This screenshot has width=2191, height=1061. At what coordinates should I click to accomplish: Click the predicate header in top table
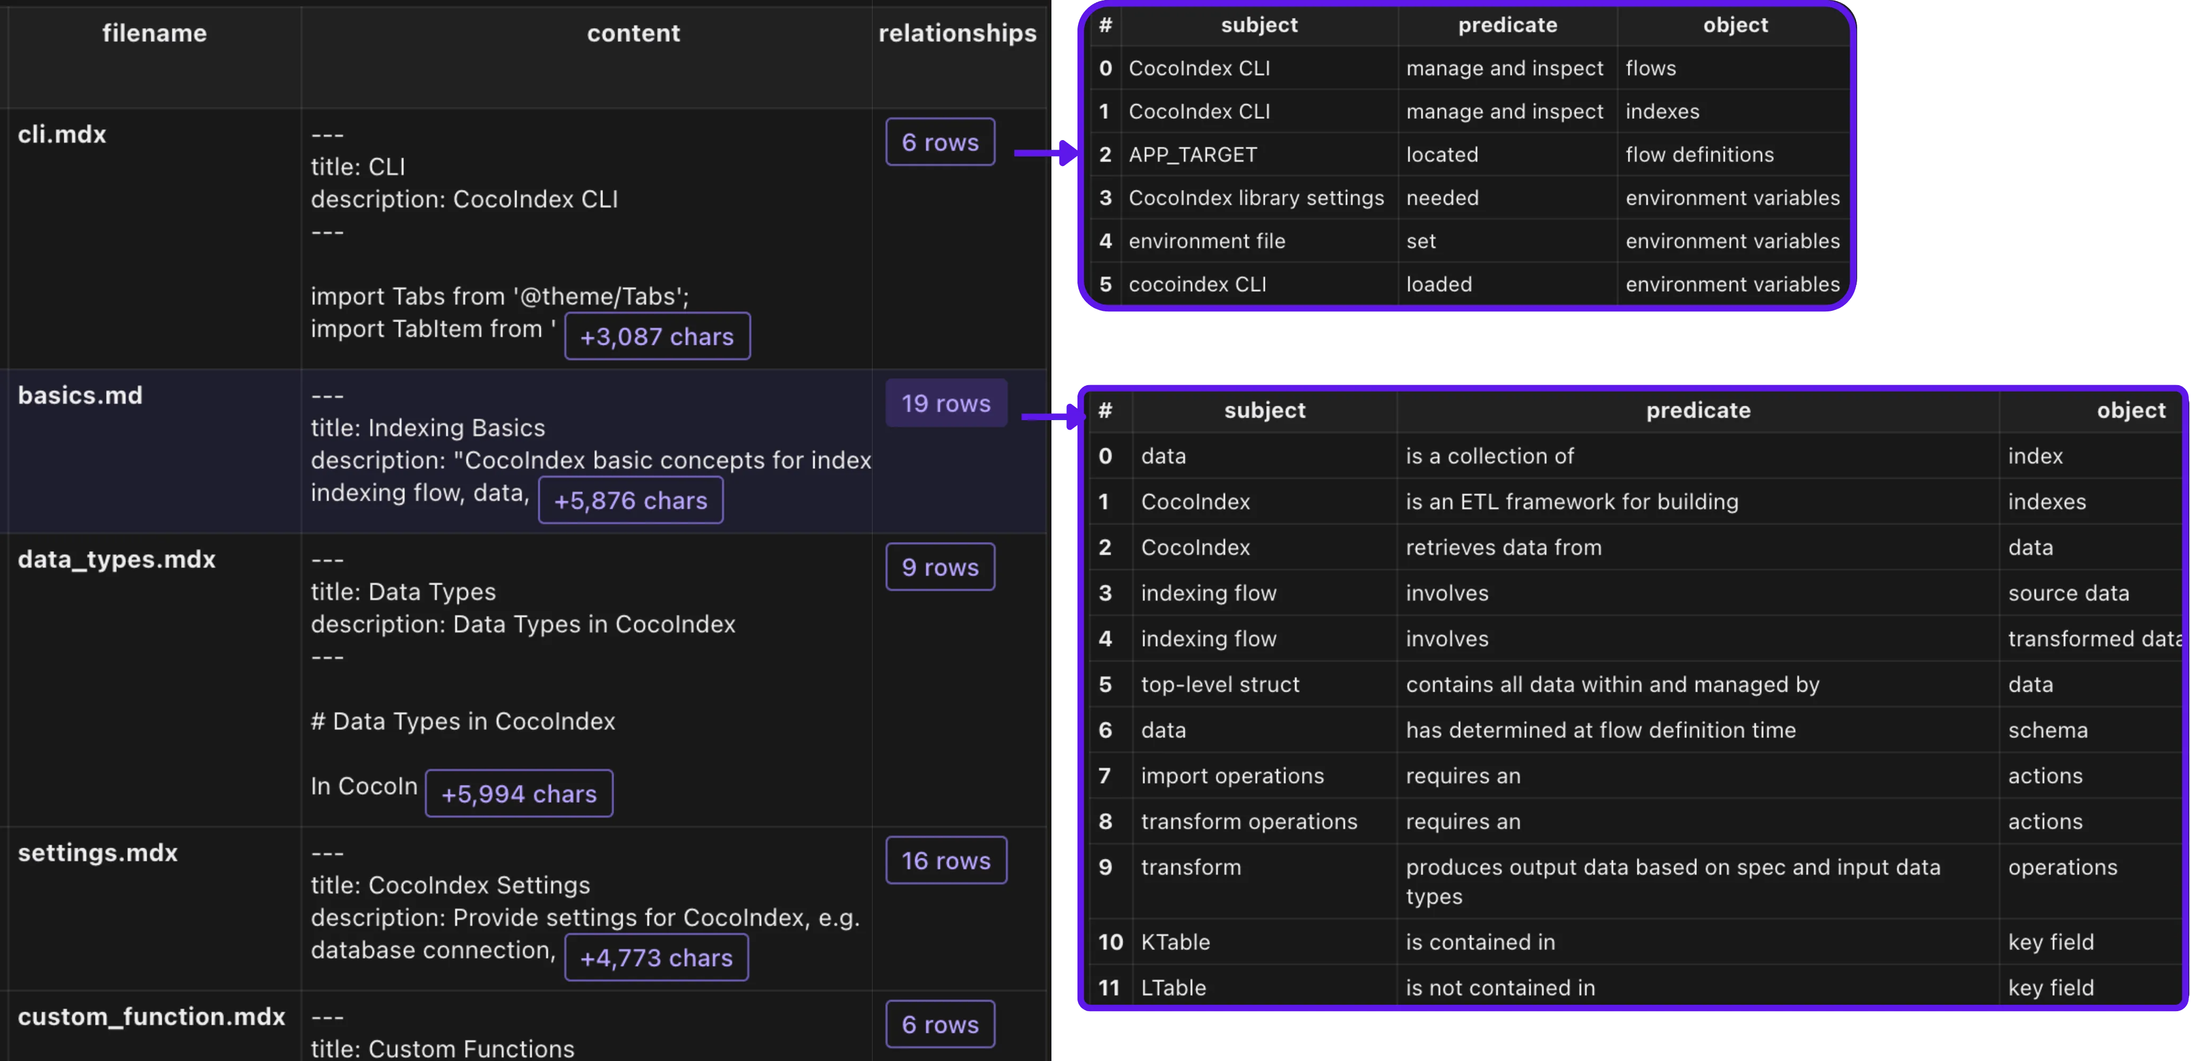click(1507, 24)
